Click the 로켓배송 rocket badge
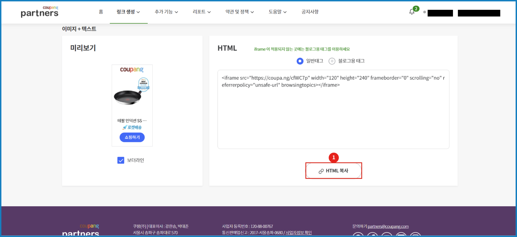Image resolution: width=517 pixels, height=237 pixels. pyautogui.click(x=132, y=127)
